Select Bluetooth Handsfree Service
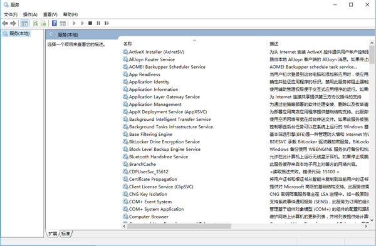This screenshot has height=246, width=376. coord(159,156)
